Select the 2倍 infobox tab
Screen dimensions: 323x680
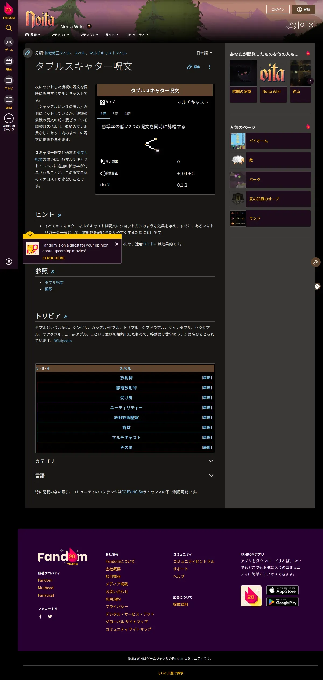pos(103,114)
